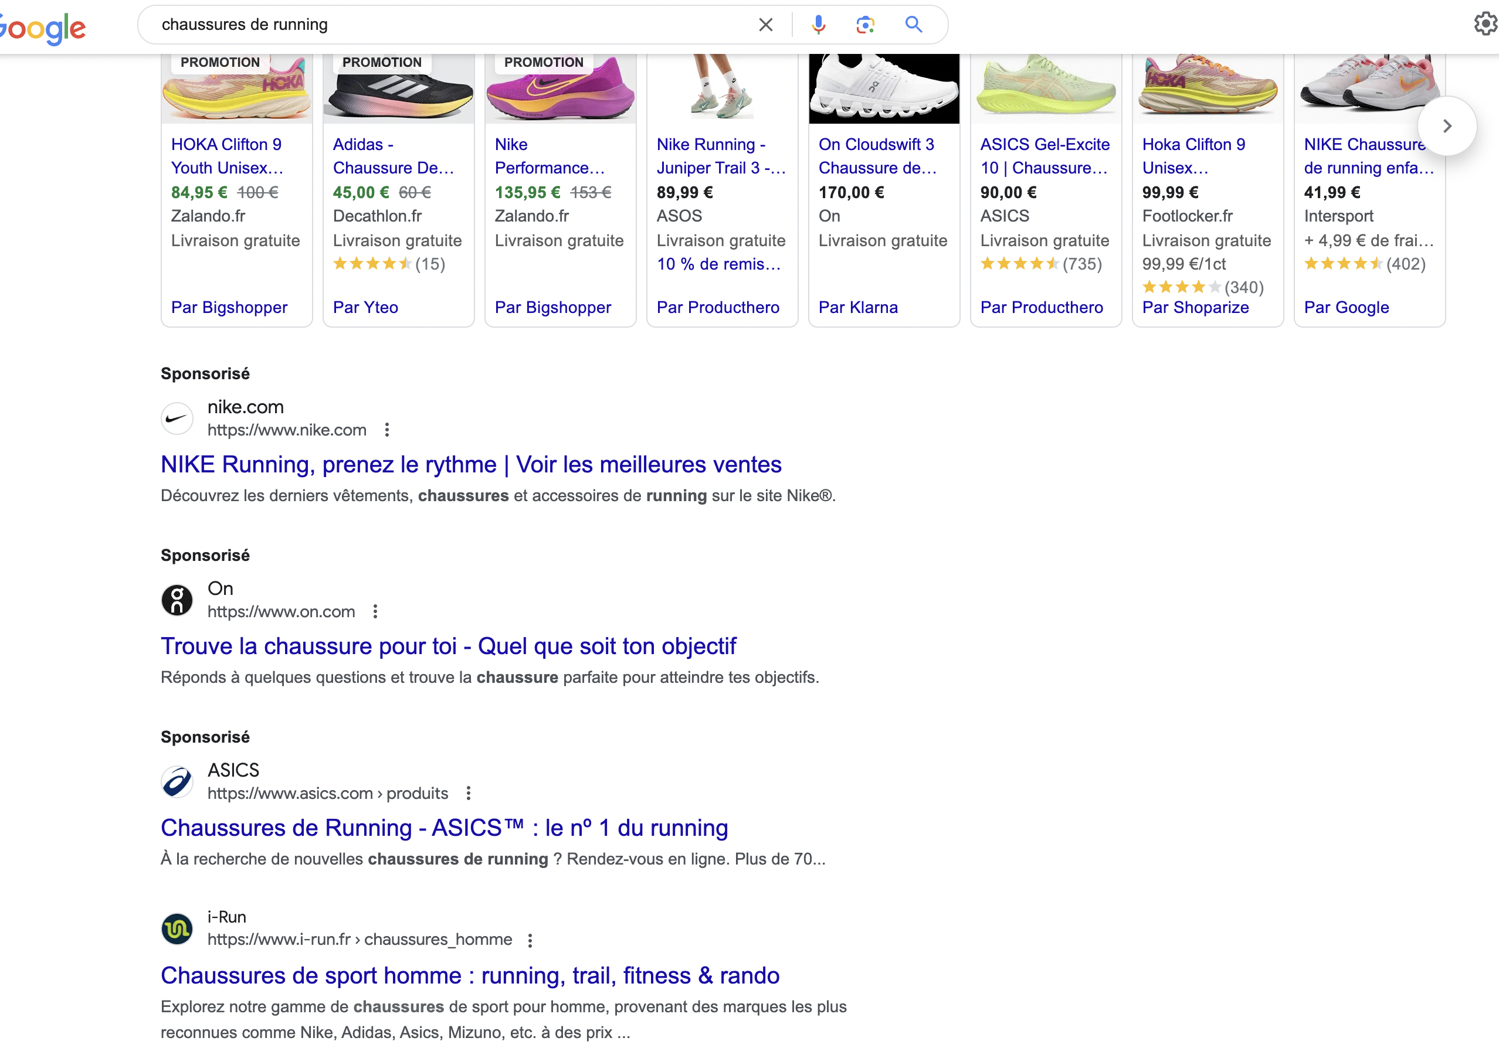The height and width of the screenshot is (1048, 1499).
Task: Click the On brand favicon
Action: click(177, 600)
